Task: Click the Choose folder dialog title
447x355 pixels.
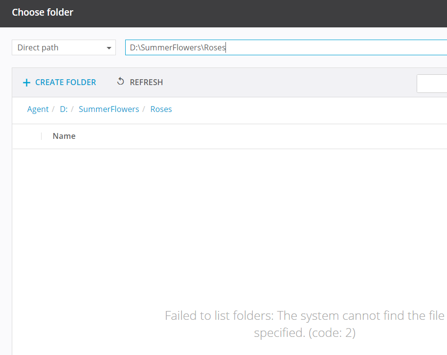Action: tap(43, 13)
